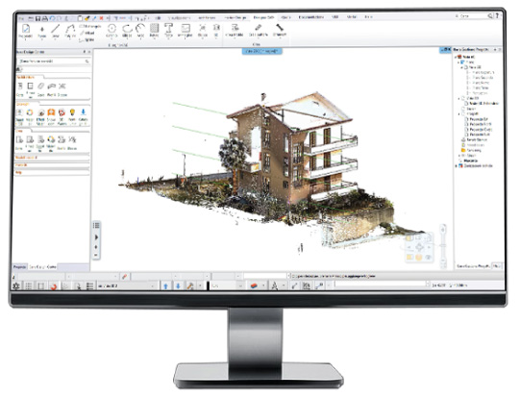Expand the bottom node in project tree

[x=457, y=166]
